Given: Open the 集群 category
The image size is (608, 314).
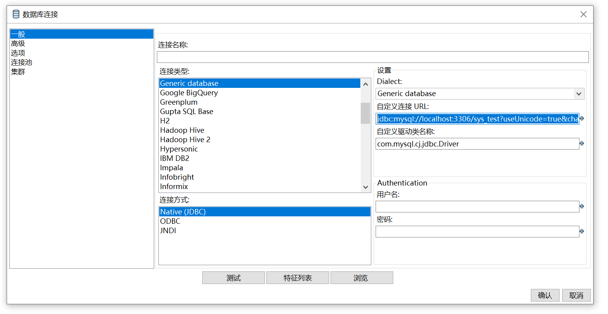Looking at the screenshot, I should click(82, 71).
